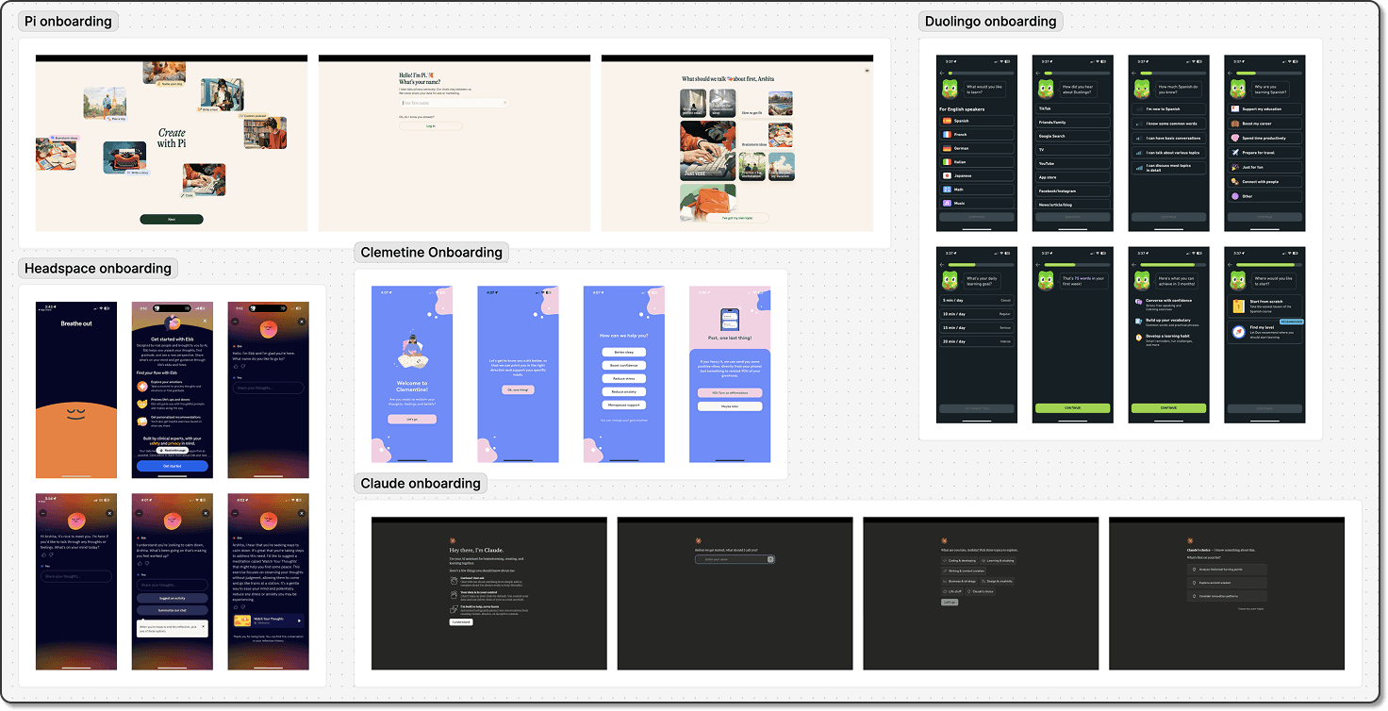Image resolution: width=1388 pixels, height=711 pixels.
Task: Click the Duolingo owl on 'daily learning goal' screen
Action: 950,280
